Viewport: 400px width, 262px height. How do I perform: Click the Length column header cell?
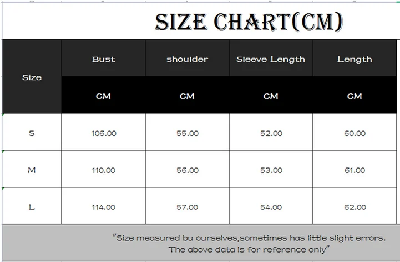point(355,58)
